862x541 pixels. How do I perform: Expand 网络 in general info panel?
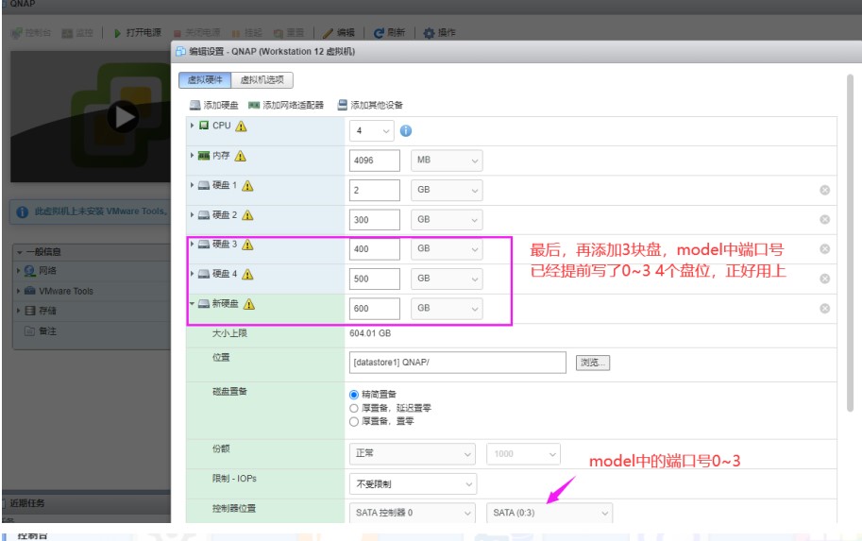(18, 270)
